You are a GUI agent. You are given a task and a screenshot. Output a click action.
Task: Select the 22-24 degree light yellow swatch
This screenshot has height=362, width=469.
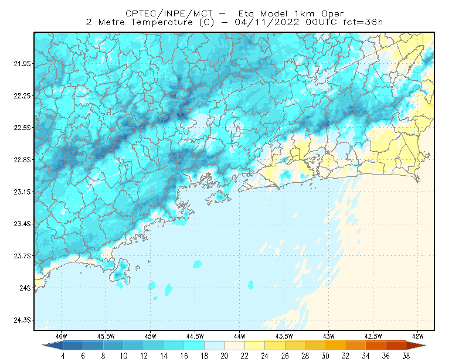pos(254,346)
